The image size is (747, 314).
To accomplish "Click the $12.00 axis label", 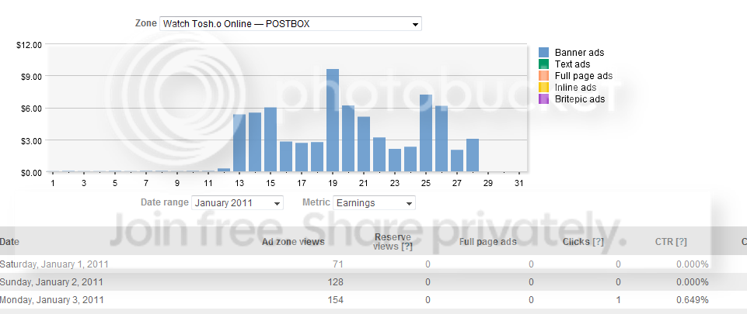I will (x=30, y=45).
